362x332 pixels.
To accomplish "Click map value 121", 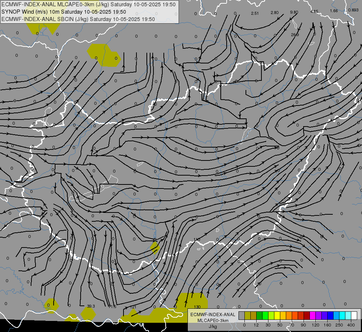I will click(x=133, y=307).
